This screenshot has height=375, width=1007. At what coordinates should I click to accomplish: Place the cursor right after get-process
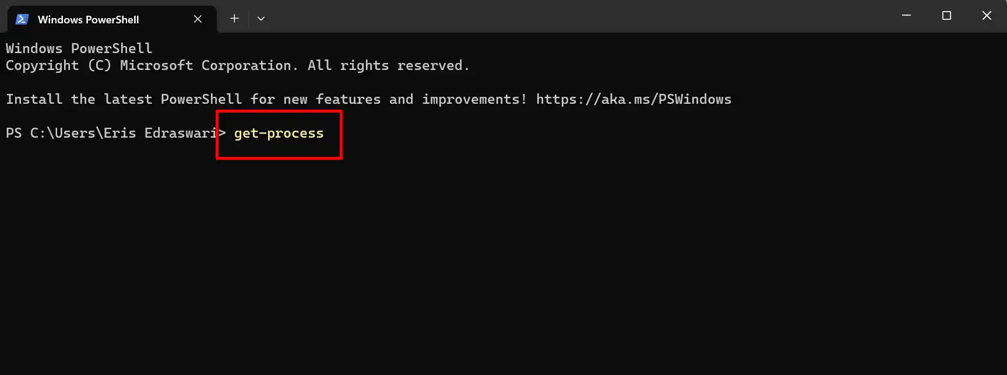pos(325,134)
